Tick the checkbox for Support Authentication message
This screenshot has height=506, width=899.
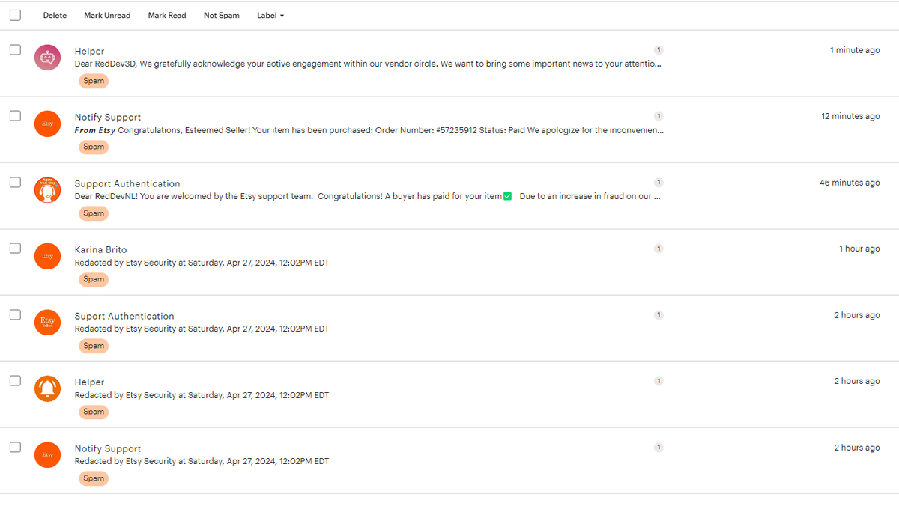click(x=15, y=182)
